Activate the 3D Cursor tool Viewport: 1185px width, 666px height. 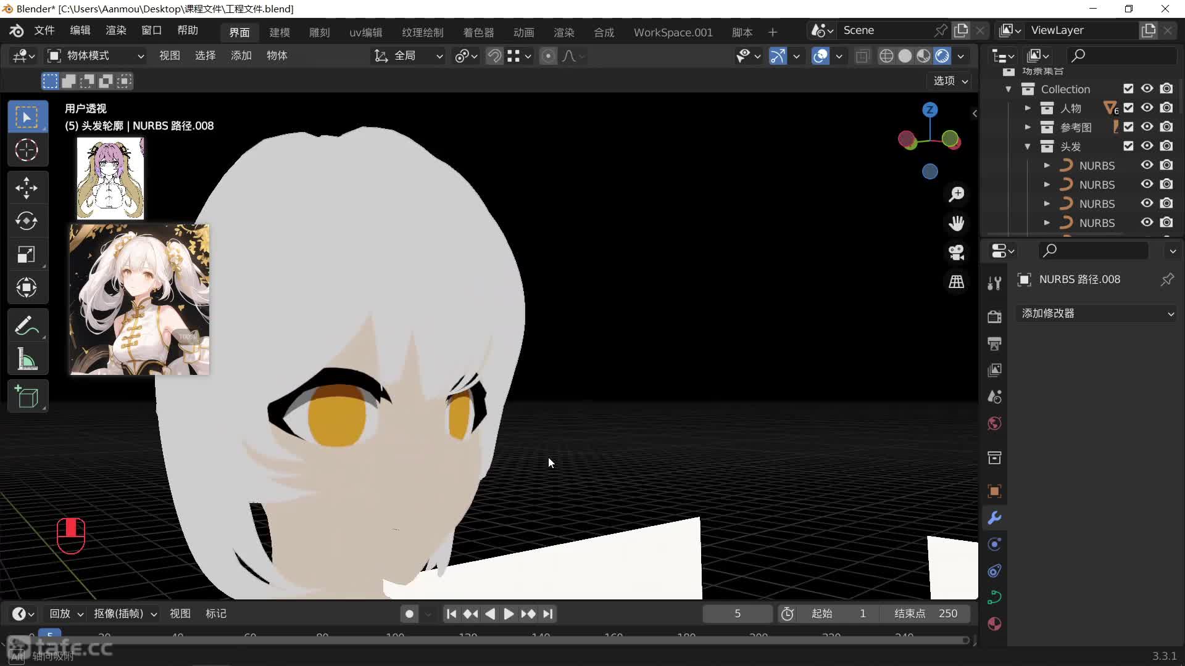tap(27, 150)
